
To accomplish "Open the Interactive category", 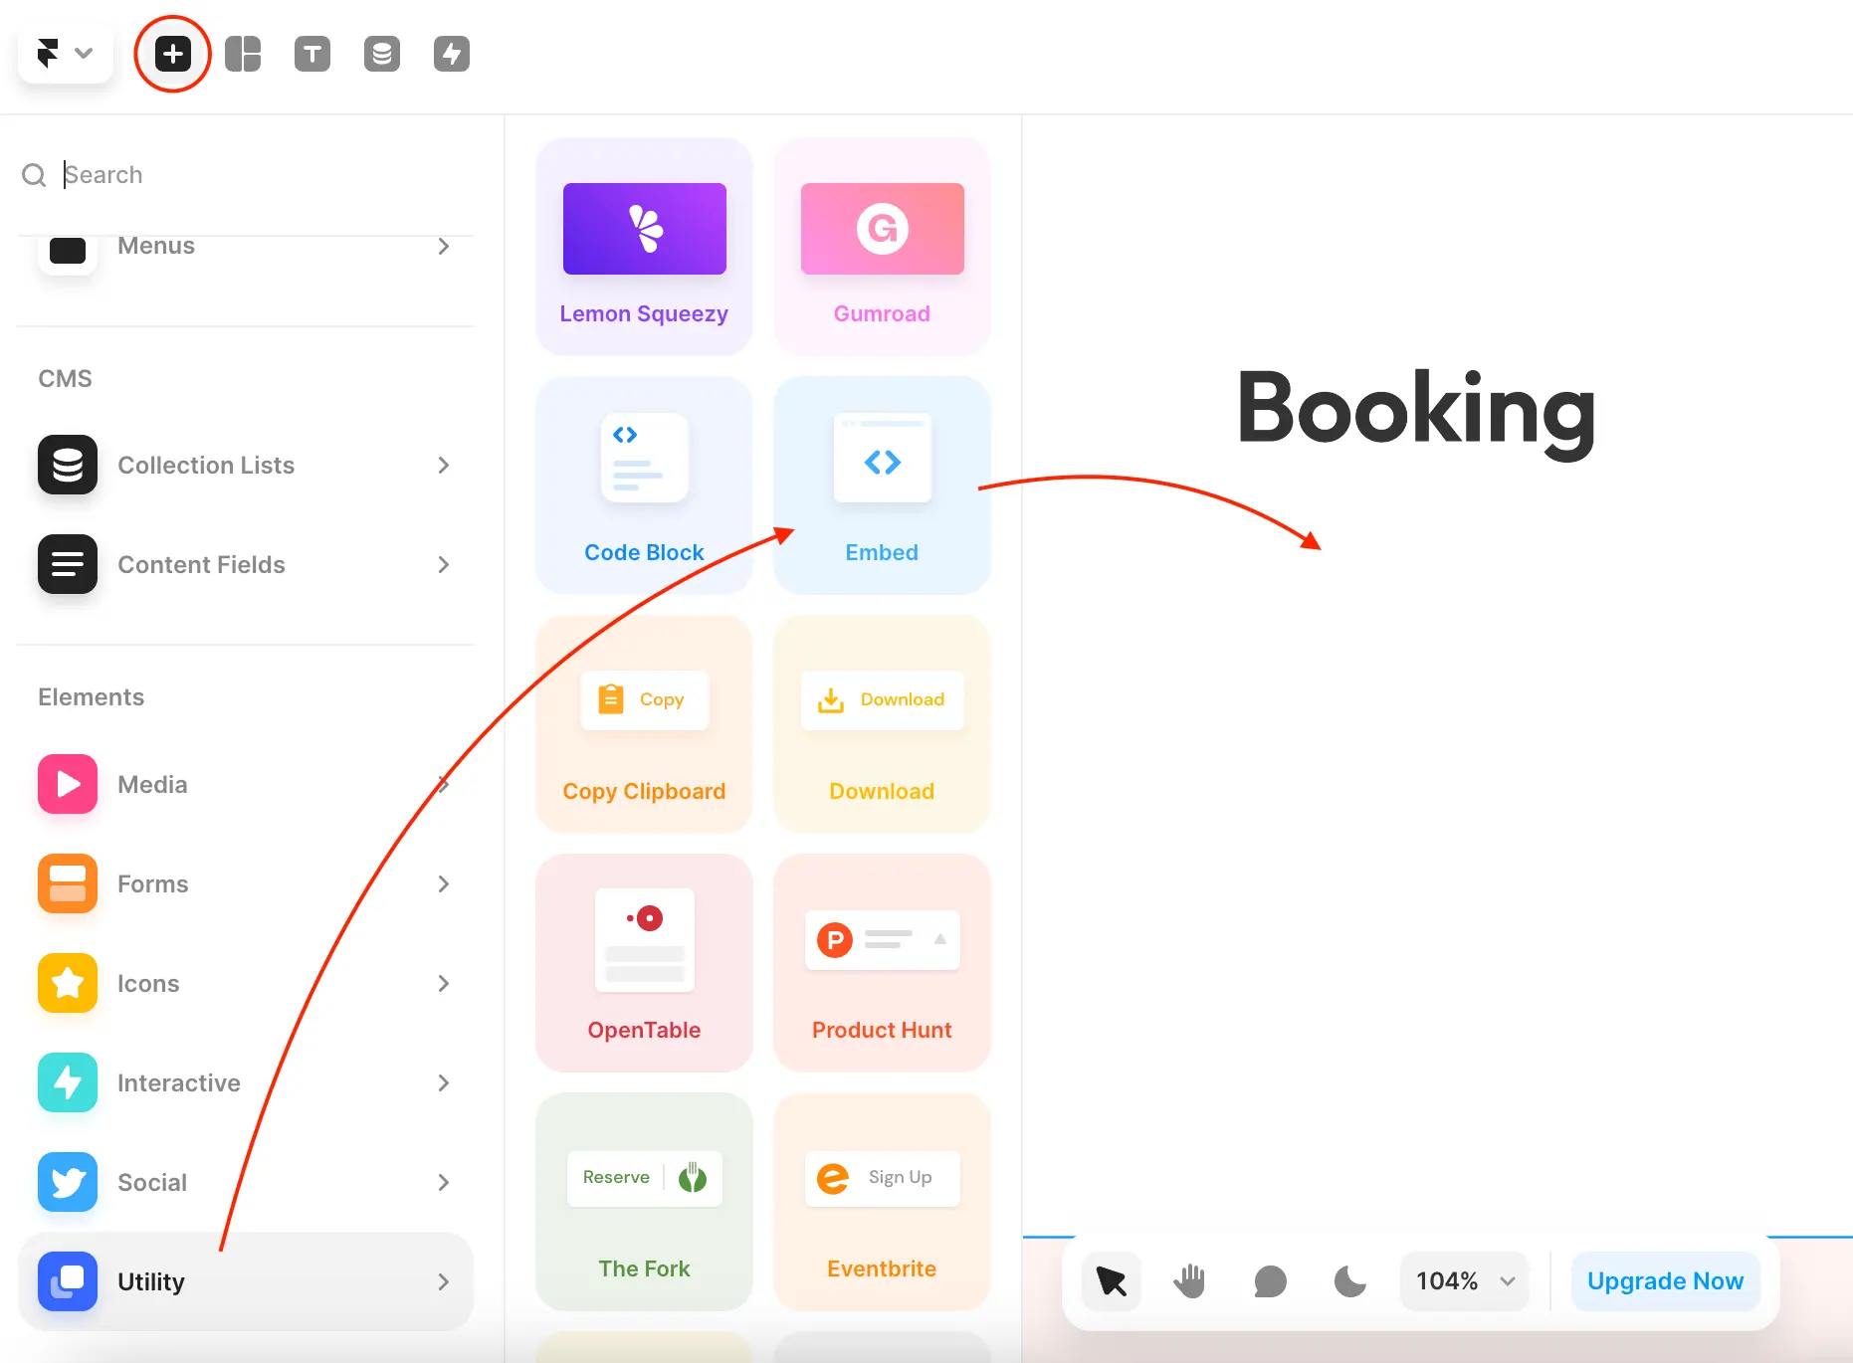I will pyautogui.click(x=245, y=1082).
